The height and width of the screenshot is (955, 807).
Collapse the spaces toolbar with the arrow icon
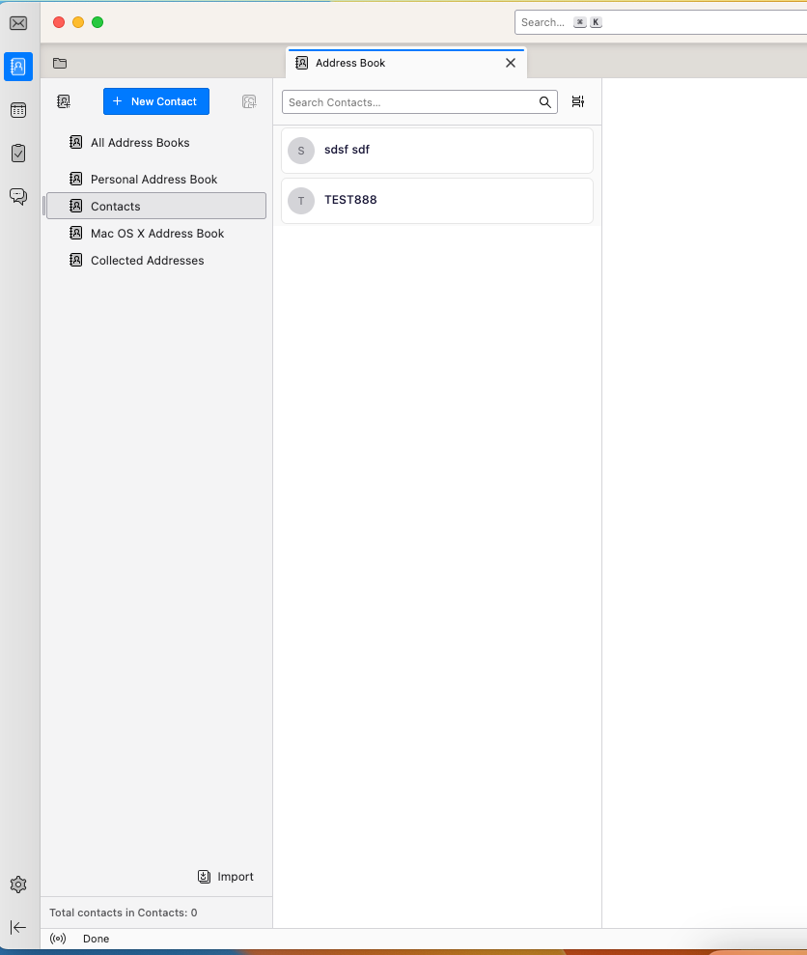[18, 927]
